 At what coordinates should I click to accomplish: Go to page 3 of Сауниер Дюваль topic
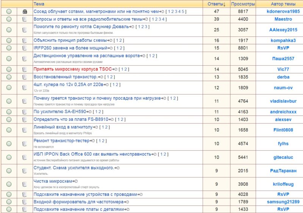click(x=146, y=27)
